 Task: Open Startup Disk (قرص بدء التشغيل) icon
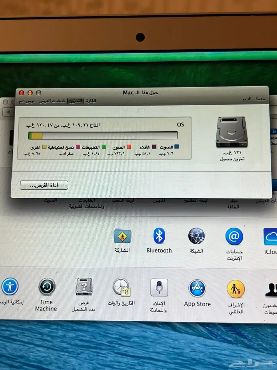pyautogui.click(x=84, y=287)
